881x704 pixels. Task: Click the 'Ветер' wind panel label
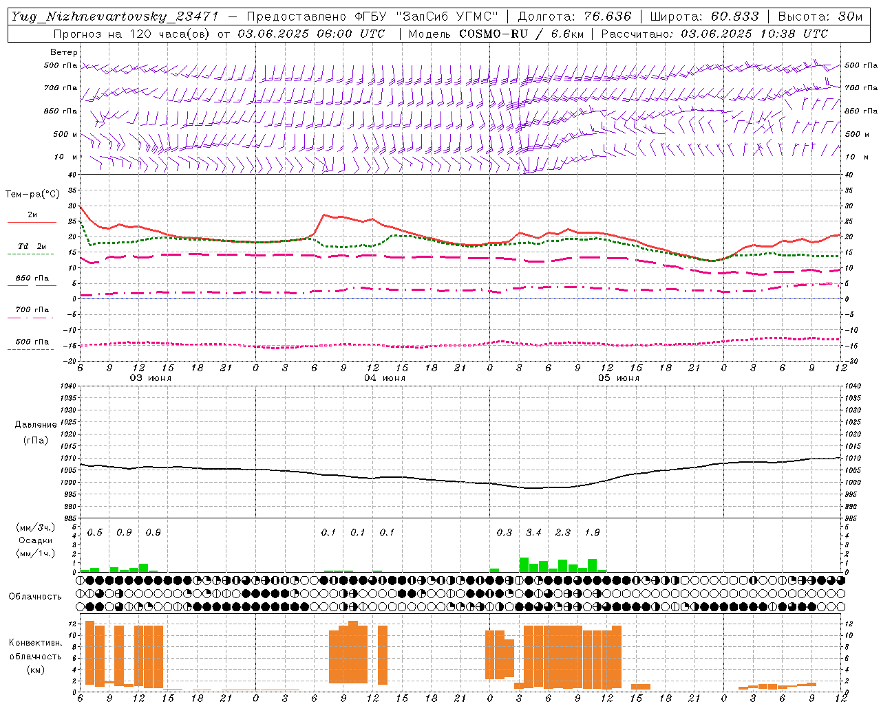click(x=64, y=52)
